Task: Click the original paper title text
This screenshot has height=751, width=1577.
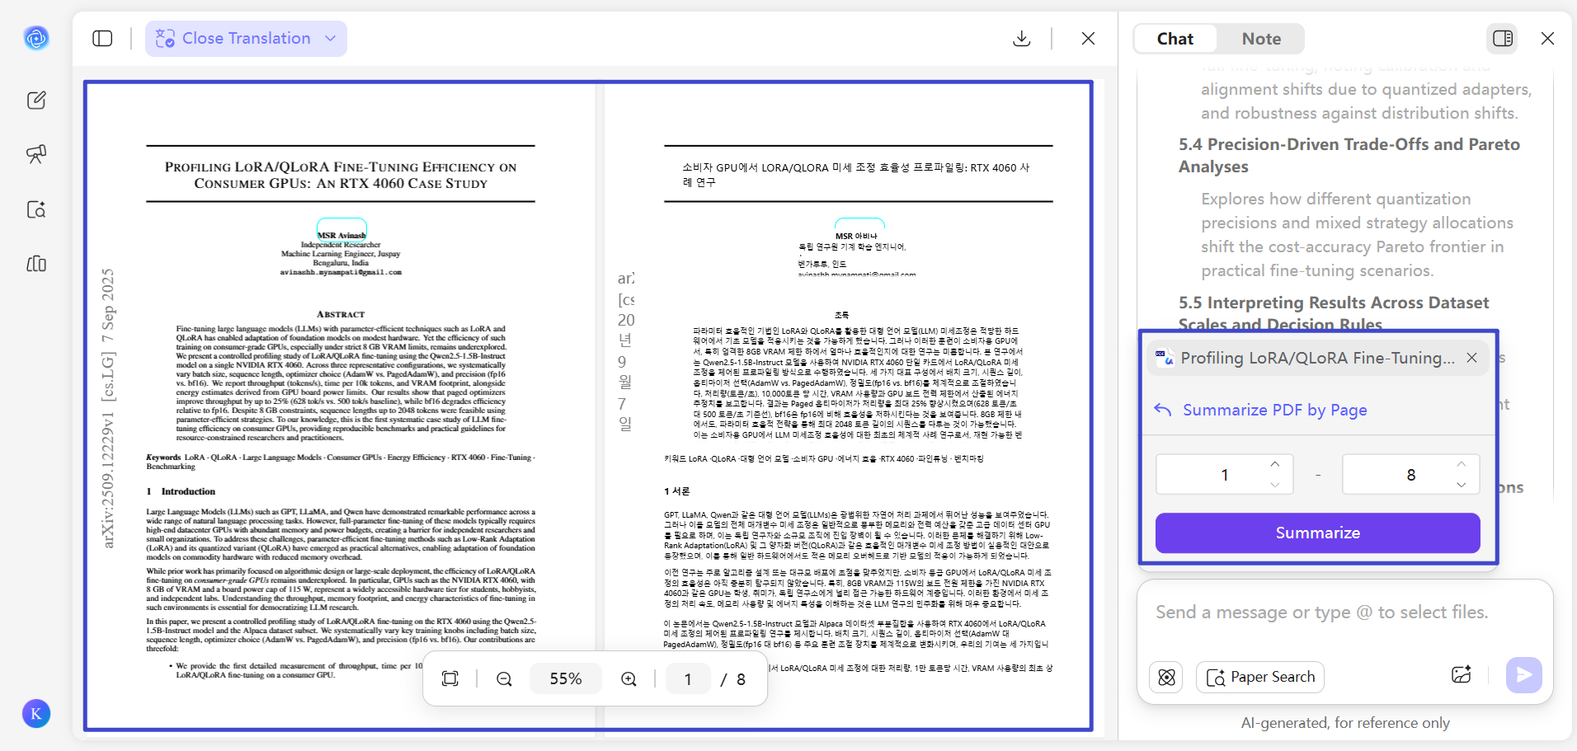Action: point(341,175)
